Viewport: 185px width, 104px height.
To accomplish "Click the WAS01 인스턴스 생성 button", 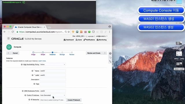I will point(161,19).
